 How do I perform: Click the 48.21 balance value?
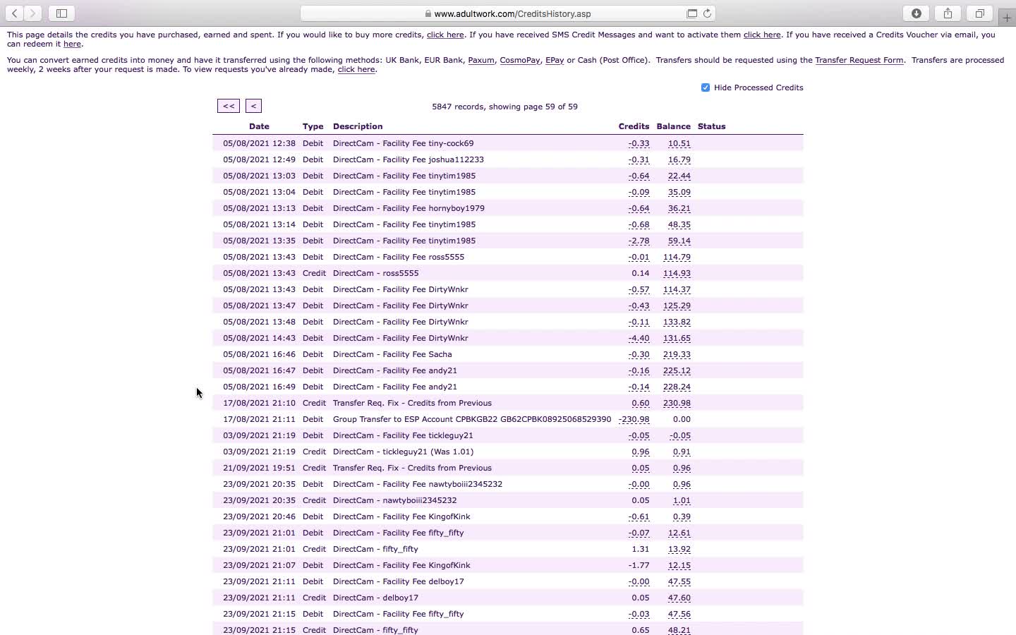tap(679, 630)
